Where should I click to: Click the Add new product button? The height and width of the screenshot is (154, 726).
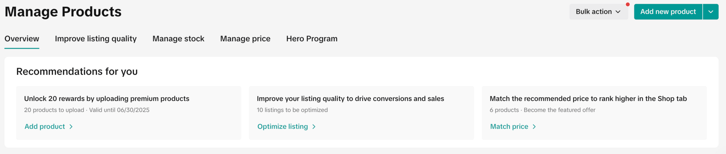tap(668, 12)
